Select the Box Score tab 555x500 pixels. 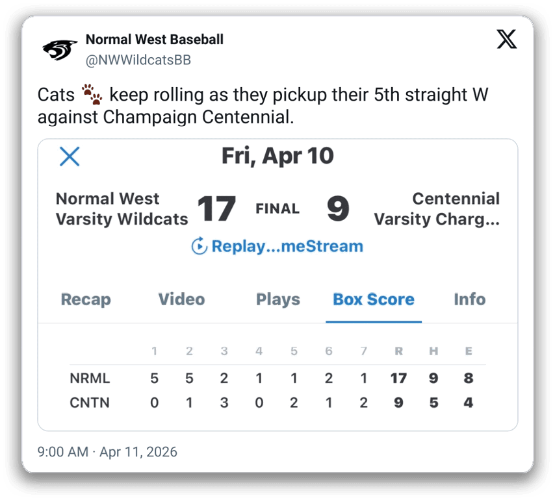click(374, 299)
